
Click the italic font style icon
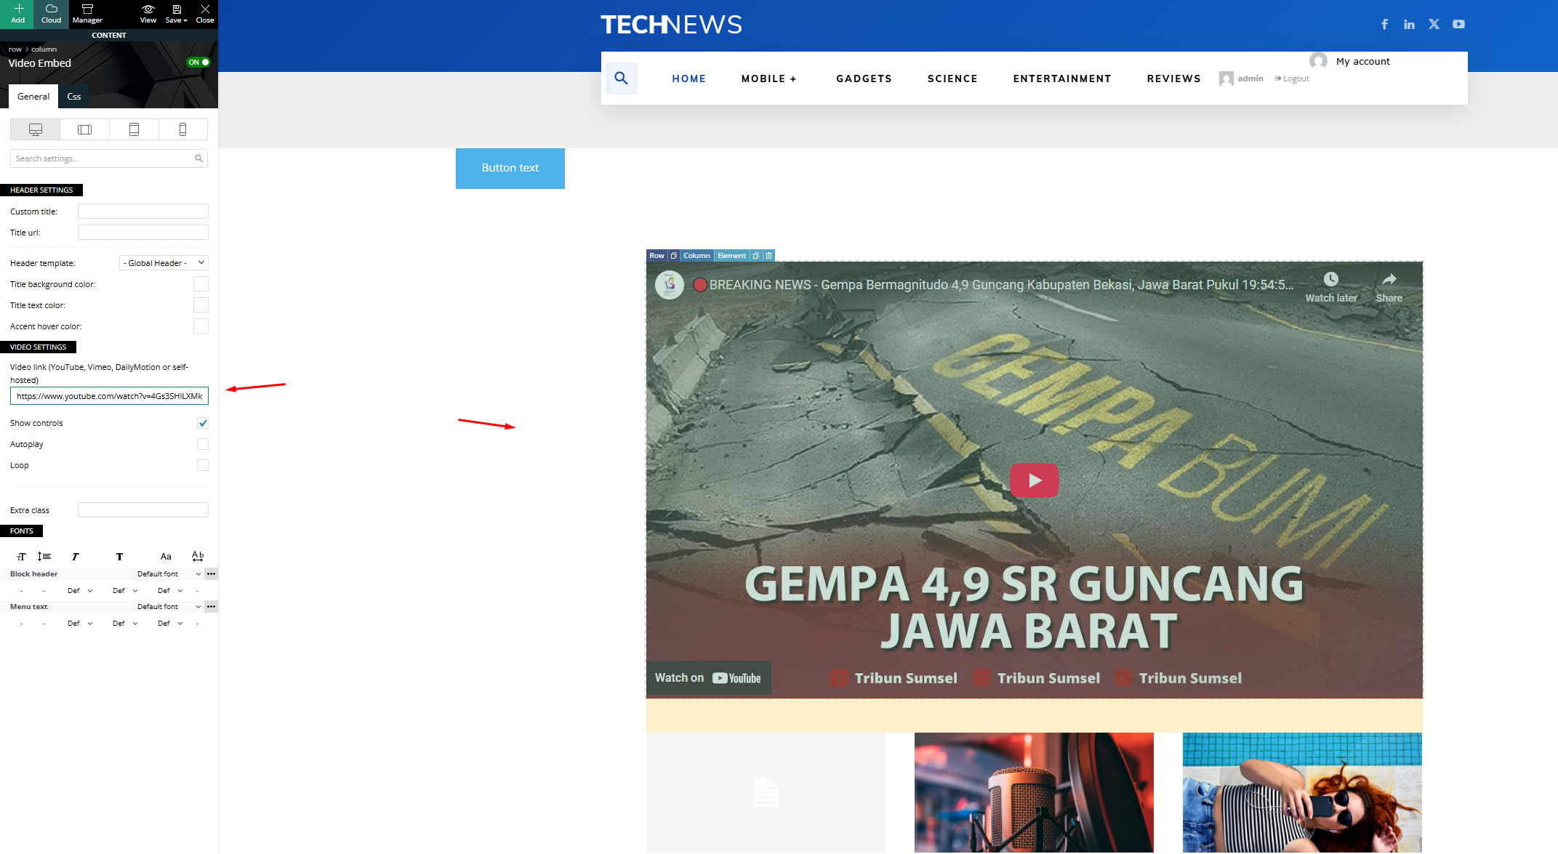coord(76,557)
